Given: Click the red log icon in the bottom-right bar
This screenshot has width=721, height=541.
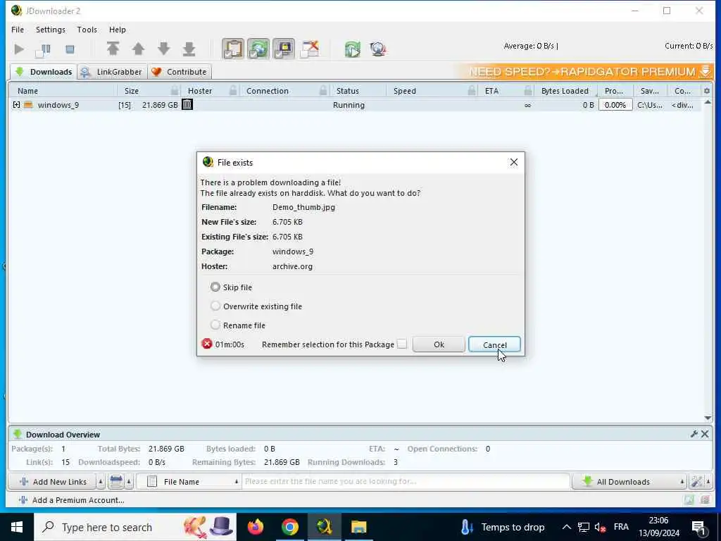Looking at the screenshot, I should [x=705, y=499].
